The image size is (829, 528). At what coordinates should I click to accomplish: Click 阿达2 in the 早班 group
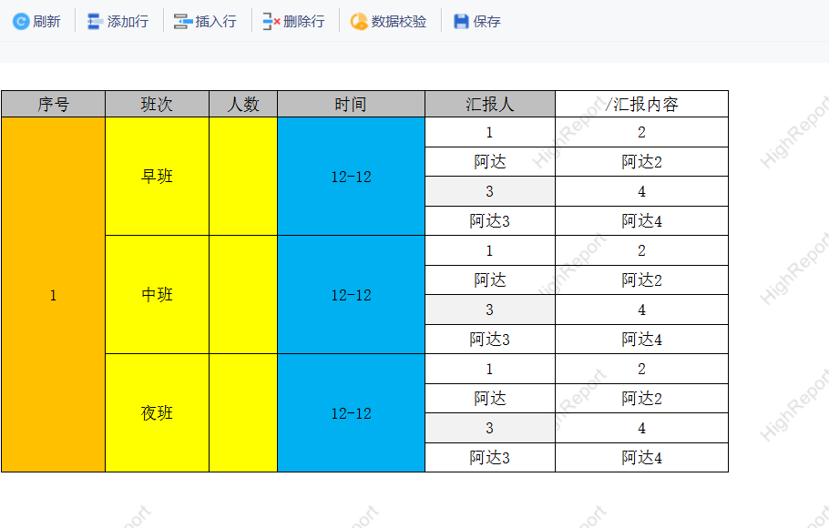click(642, 162)
